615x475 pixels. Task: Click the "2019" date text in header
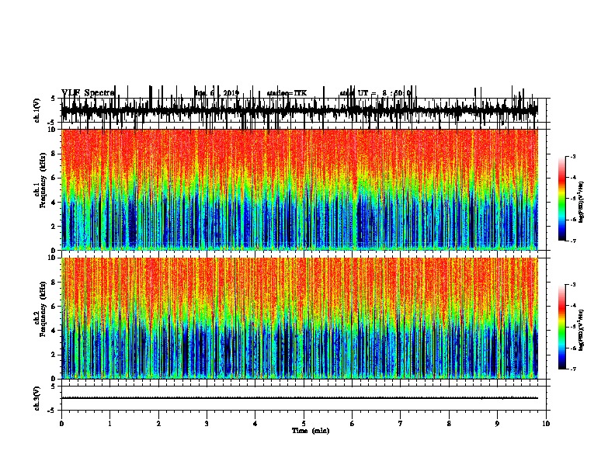tap(231, 93)
